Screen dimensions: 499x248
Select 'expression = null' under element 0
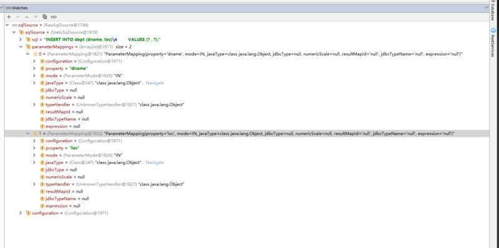tap(63, 126)
